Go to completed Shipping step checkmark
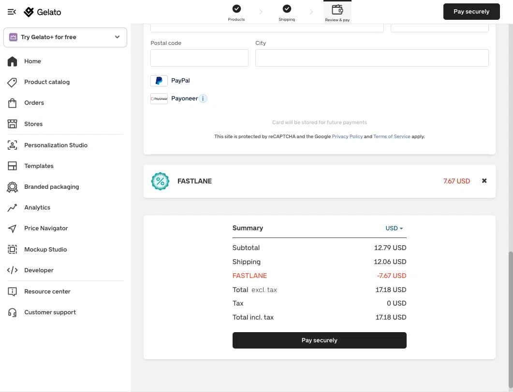The width and height of the screenshot is (513, 392). pos(287,9)
